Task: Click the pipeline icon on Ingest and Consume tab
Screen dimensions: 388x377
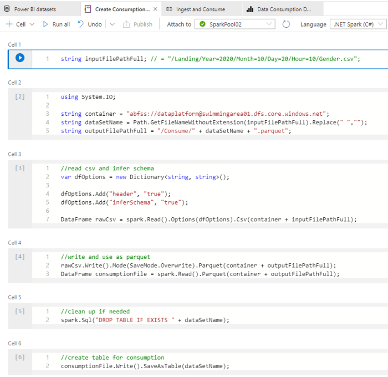Action: pos(169,9)
